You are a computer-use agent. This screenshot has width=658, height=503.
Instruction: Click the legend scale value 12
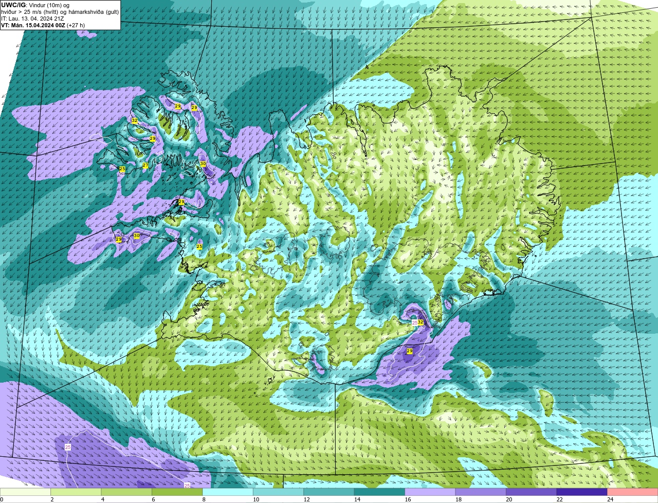[x=306, y=499]
